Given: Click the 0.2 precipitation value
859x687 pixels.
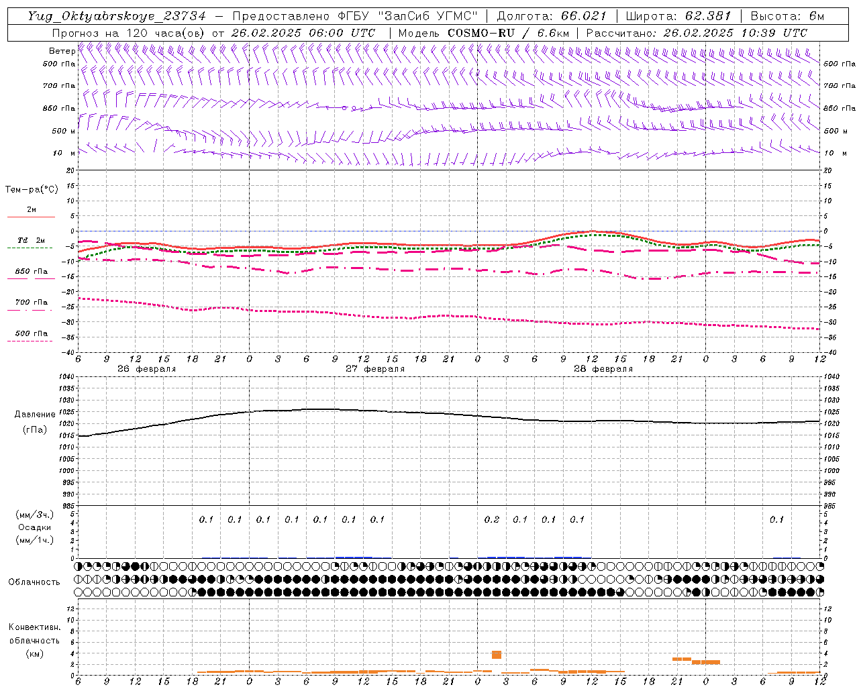Looking at the screenshot, I should click(492, 519).
